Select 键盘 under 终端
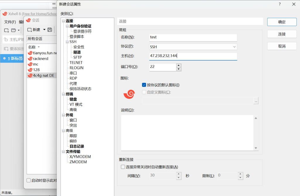 pos(73,99)
